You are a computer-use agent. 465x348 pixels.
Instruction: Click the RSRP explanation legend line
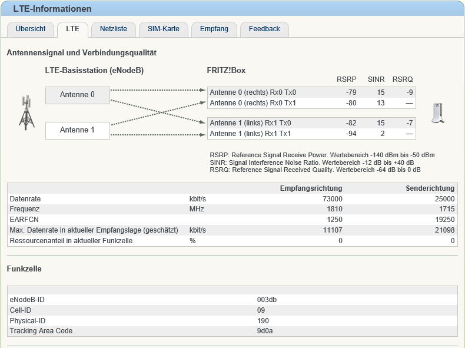(322, 155)
